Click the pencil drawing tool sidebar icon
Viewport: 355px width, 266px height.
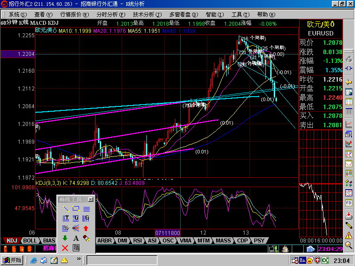[349, 226]
